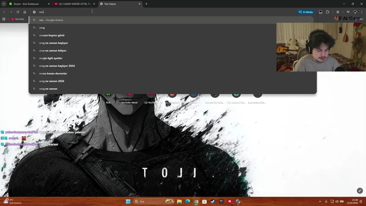Open the Chrome three-dot menu
Viewport: 366px width, 206px height.
[362, 12]
